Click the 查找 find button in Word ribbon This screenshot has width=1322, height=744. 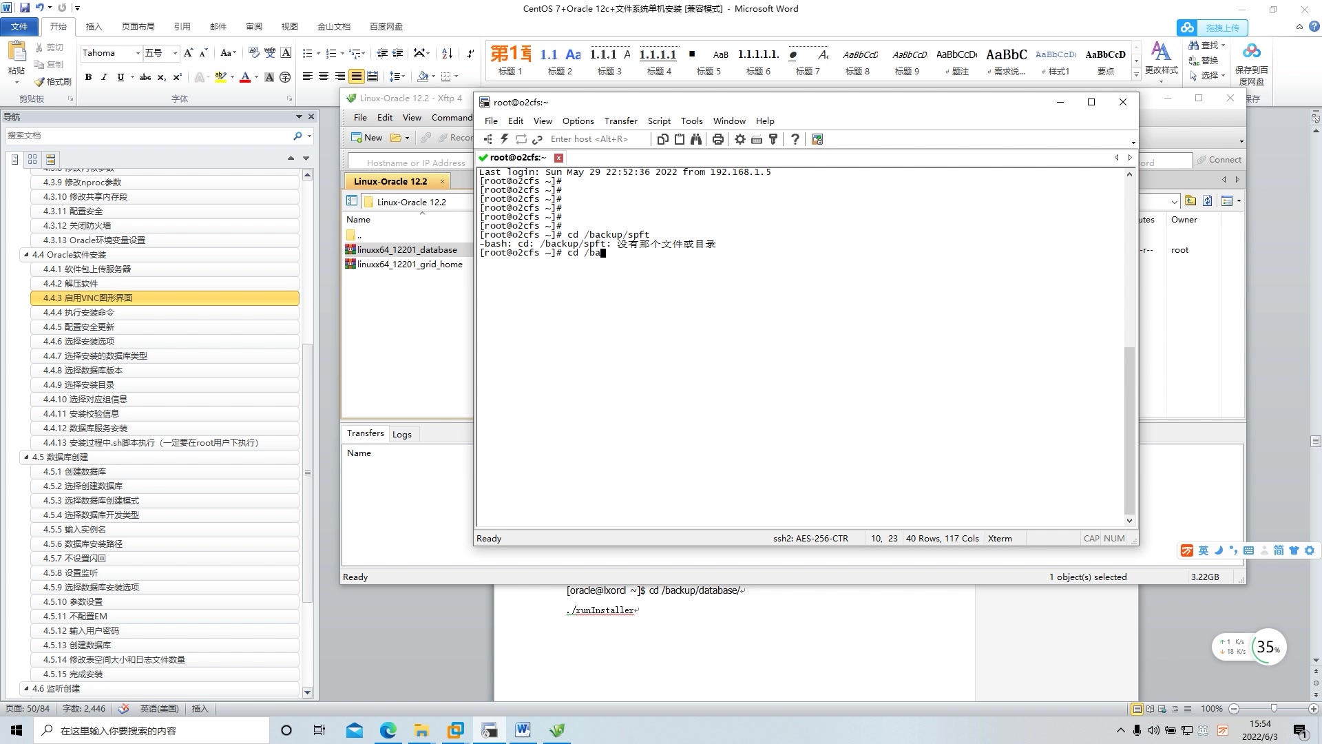click(x=1207, y=45)
